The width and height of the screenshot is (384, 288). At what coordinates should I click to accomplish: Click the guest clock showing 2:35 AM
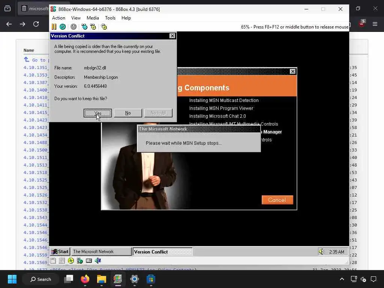(x=336, y=252)
